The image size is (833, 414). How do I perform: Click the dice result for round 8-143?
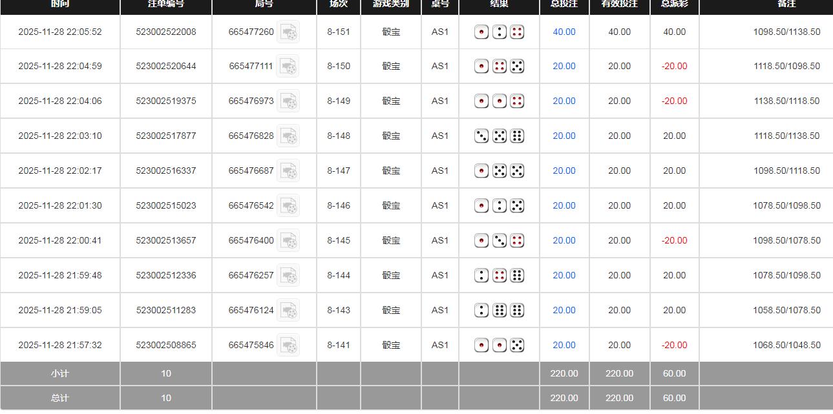[499, 310]
